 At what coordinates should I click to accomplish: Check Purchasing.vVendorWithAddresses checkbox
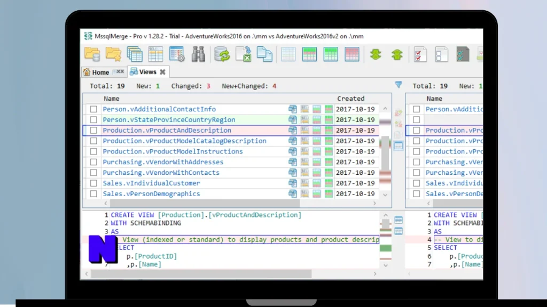93,162
